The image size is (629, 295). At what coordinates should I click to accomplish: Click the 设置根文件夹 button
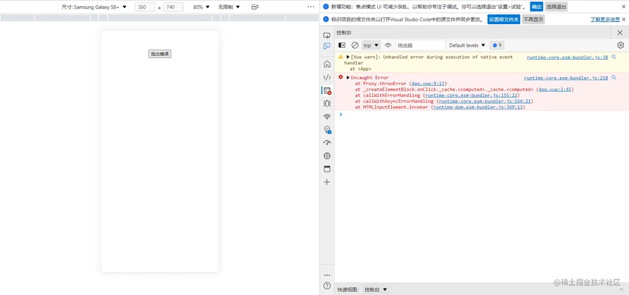point(504,20)
